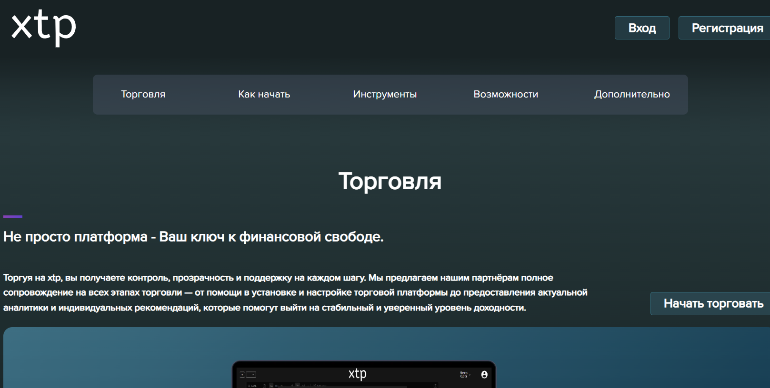This screenshot has width=770, height=388.
Task: Go to the Инструменты section
Action: pos(385,94)
